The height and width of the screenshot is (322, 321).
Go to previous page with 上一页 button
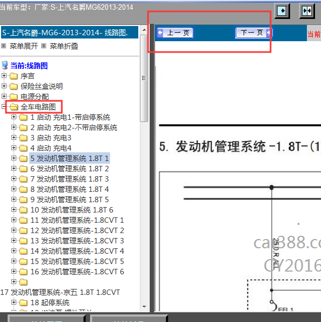coord(175,33)
